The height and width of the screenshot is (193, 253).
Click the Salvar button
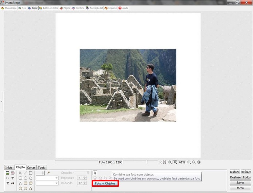tap(240, 182)
